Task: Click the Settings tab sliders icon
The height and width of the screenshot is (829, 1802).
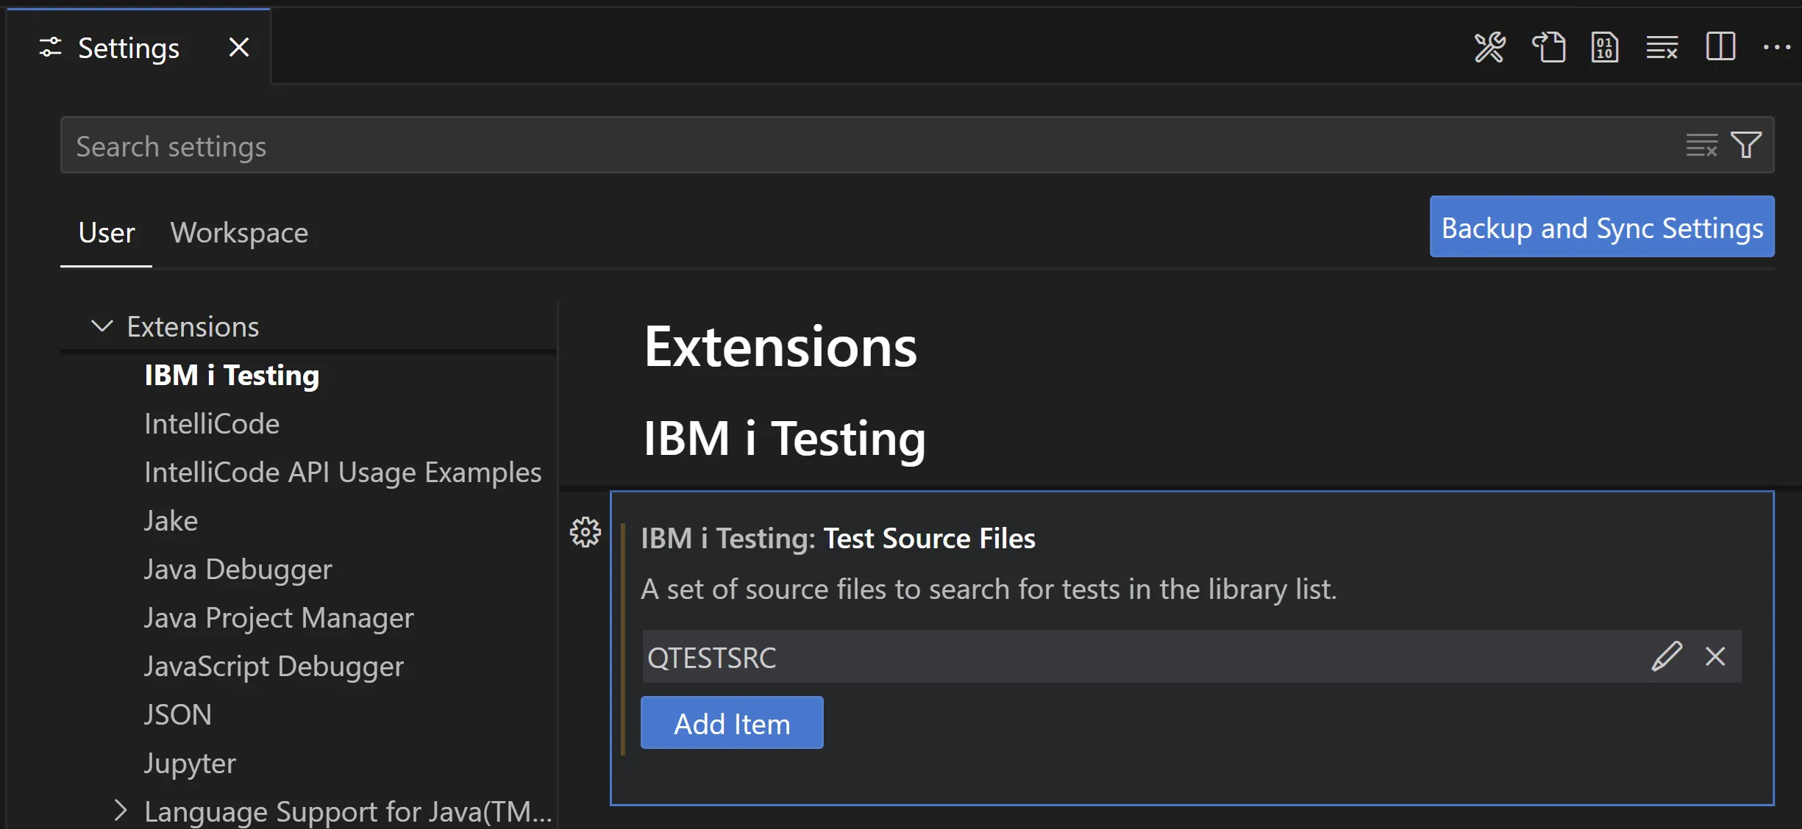Action: (x=51, y=48)
